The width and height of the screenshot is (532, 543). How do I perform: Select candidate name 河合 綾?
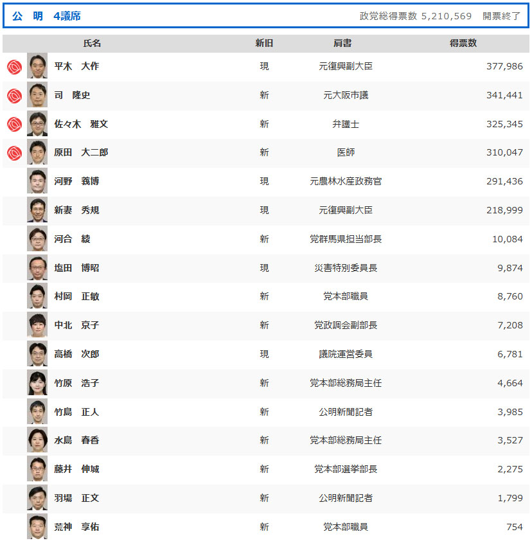pos(72,239)
